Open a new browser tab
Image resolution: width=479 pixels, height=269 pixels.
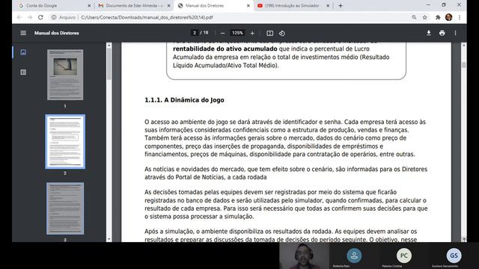pos(341,5)
